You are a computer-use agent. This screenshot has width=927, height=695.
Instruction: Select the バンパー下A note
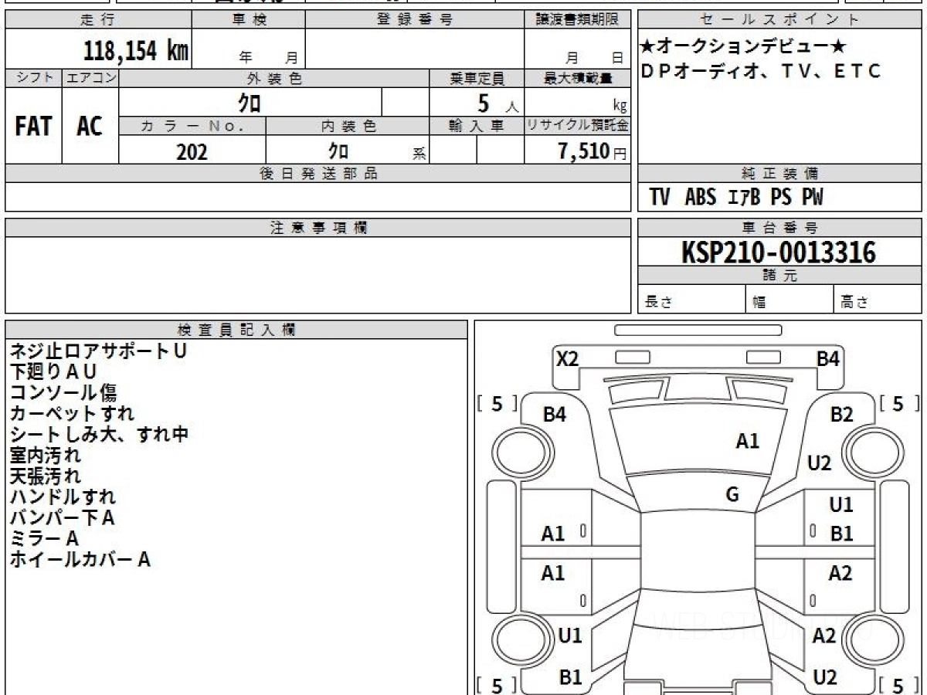tap(62, 517)
